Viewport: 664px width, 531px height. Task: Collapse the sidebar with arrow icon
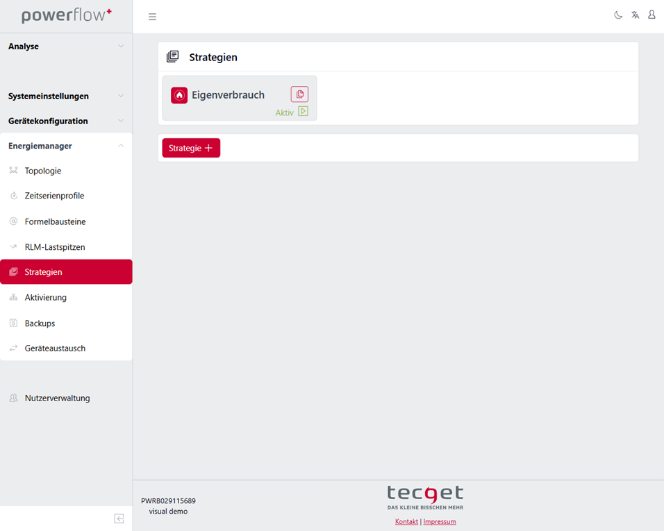[x=119, y=519]
